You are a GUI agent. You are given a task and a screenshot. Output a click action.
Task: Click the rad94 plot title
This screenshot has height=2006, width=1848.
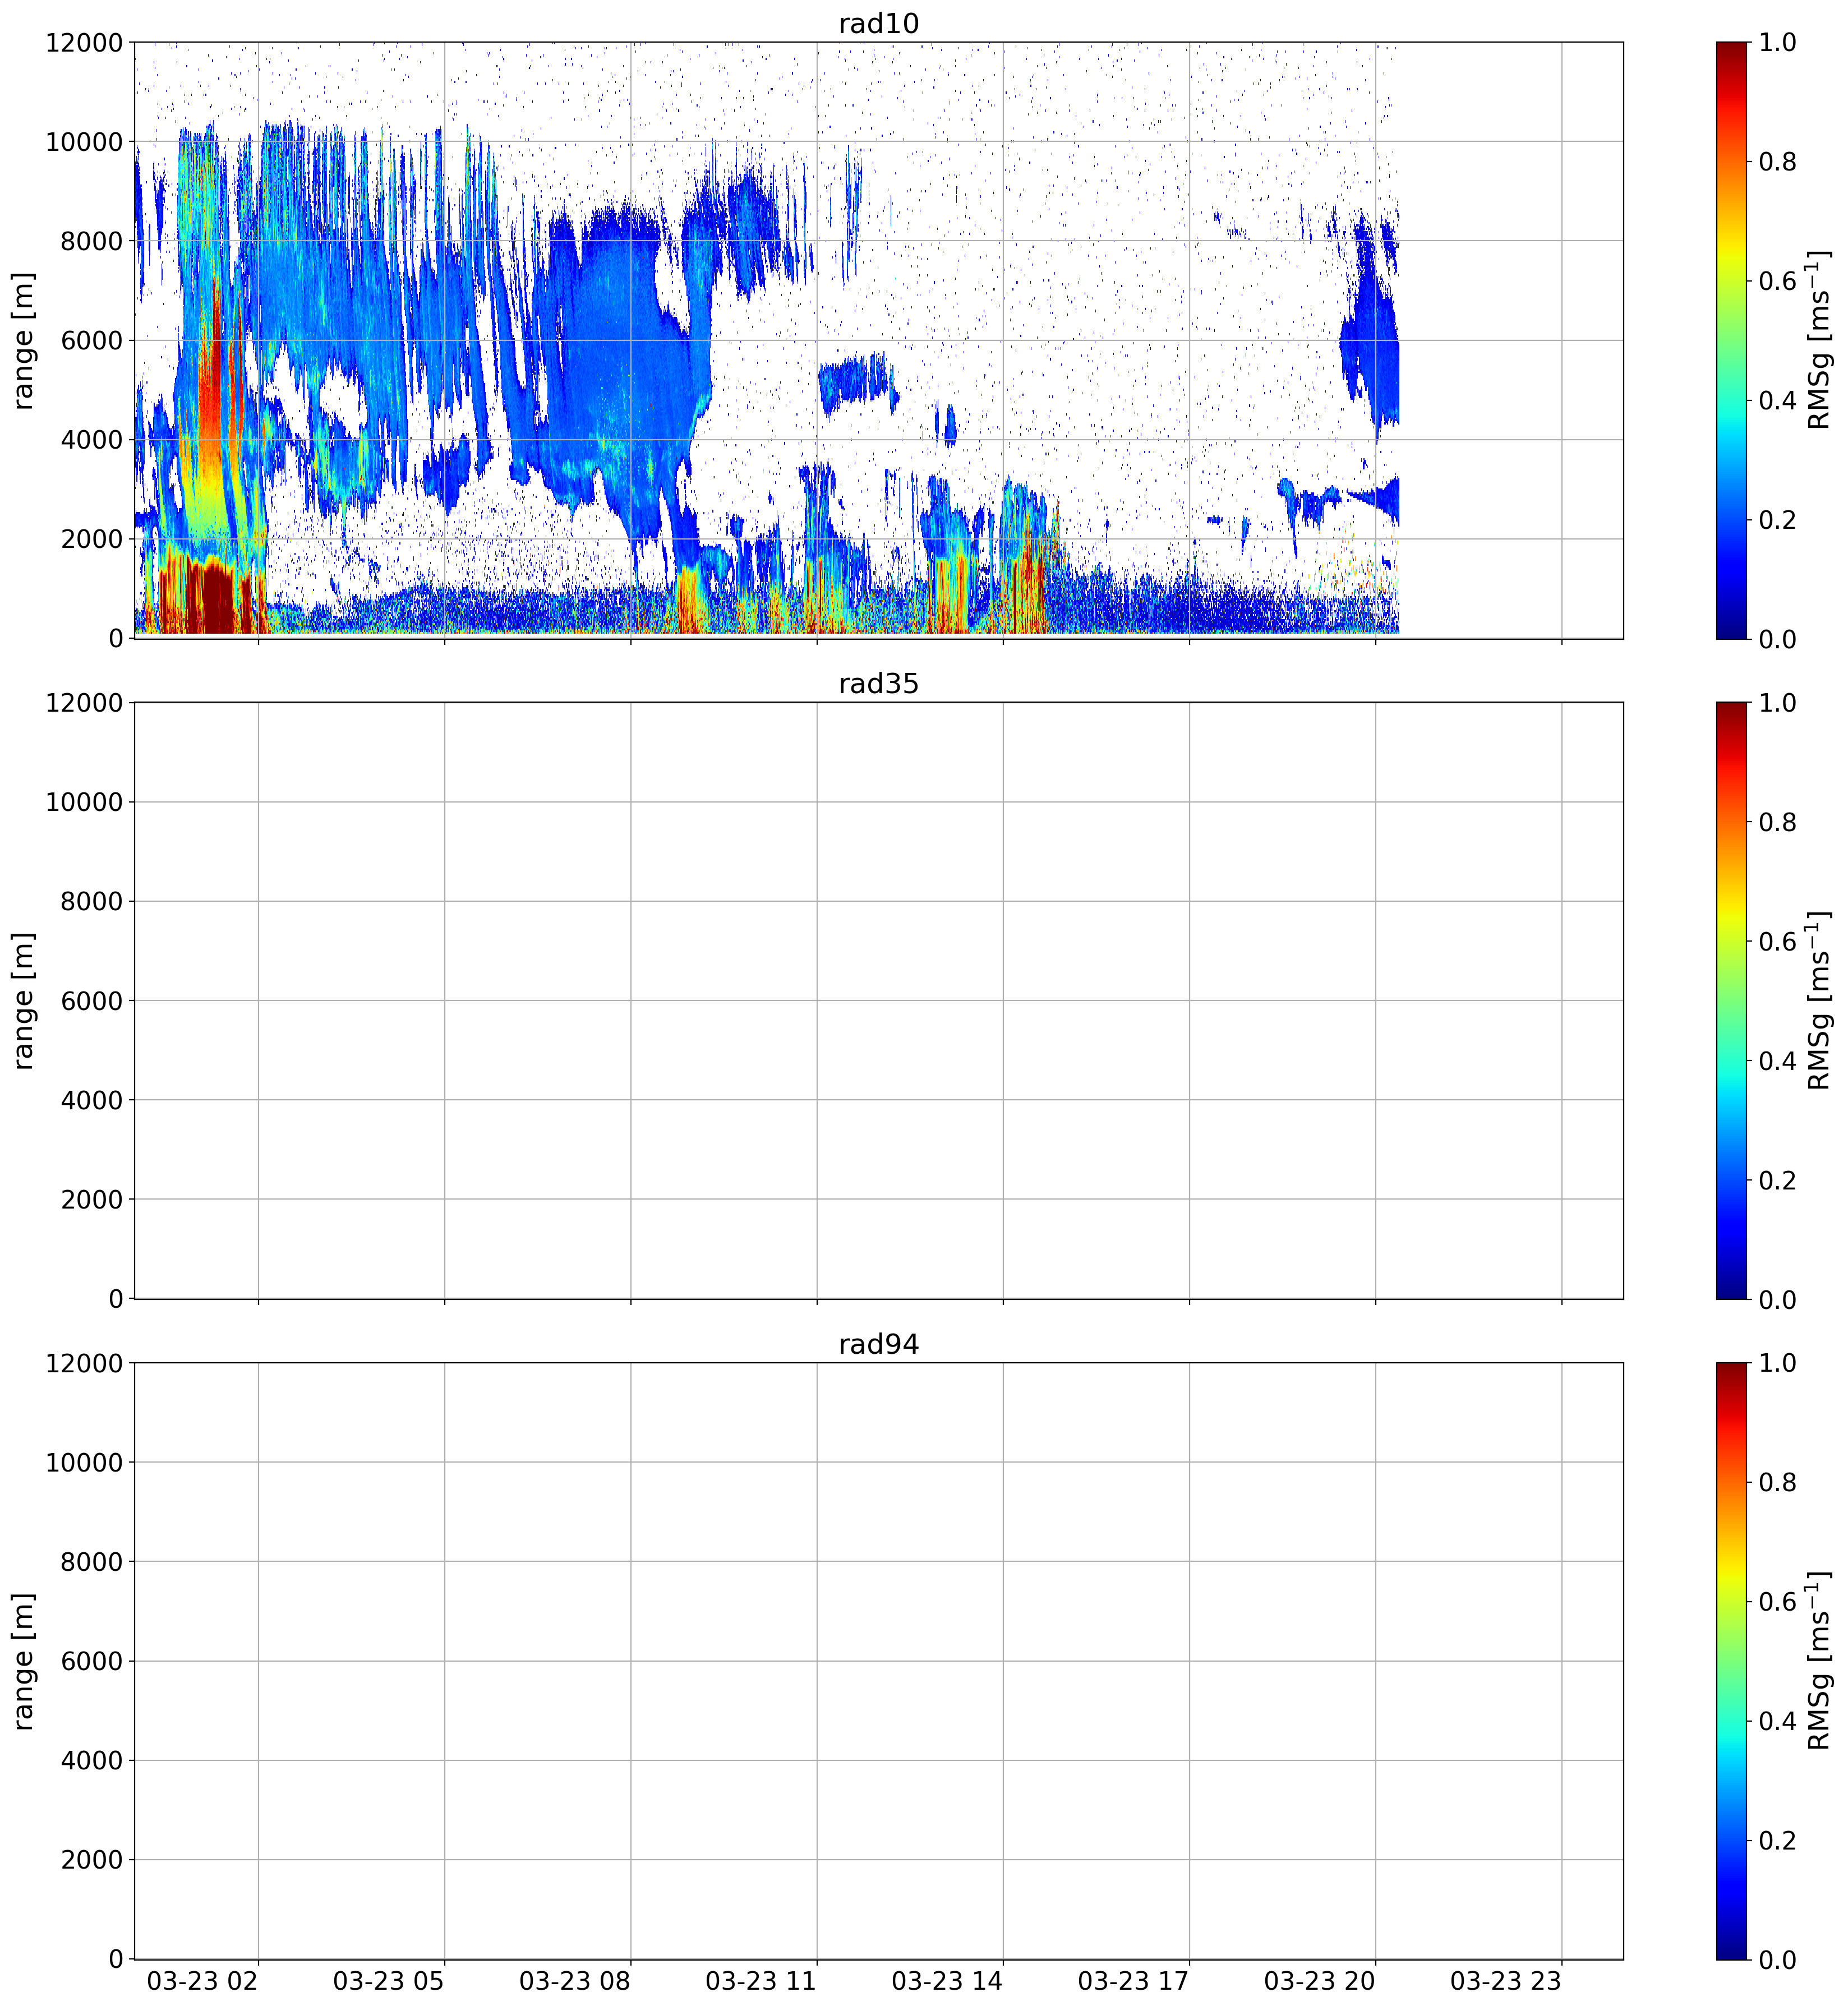tap(878, 1345)
